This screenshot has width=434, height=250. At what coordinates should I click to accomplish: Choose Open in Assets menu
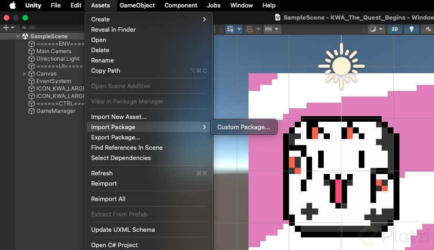149,40
